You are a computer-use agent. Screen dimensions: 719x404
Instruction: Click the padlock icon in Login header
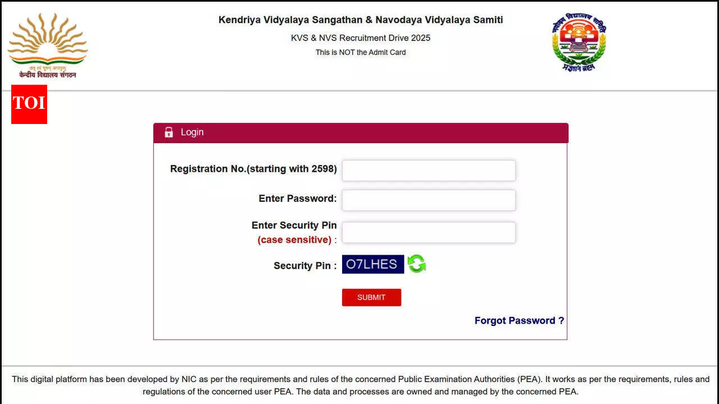click(x=169, y=132)
